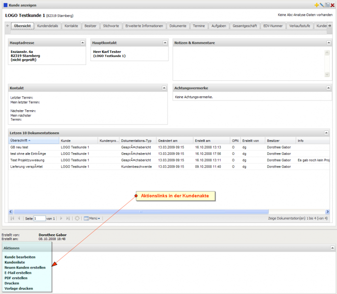Sort by the Besitzer column header

coord(280,141)
